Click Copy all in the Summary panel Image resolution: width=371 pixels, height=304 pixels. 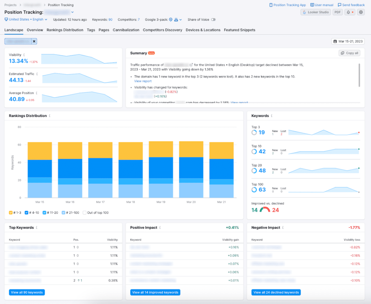pos(349,53)
